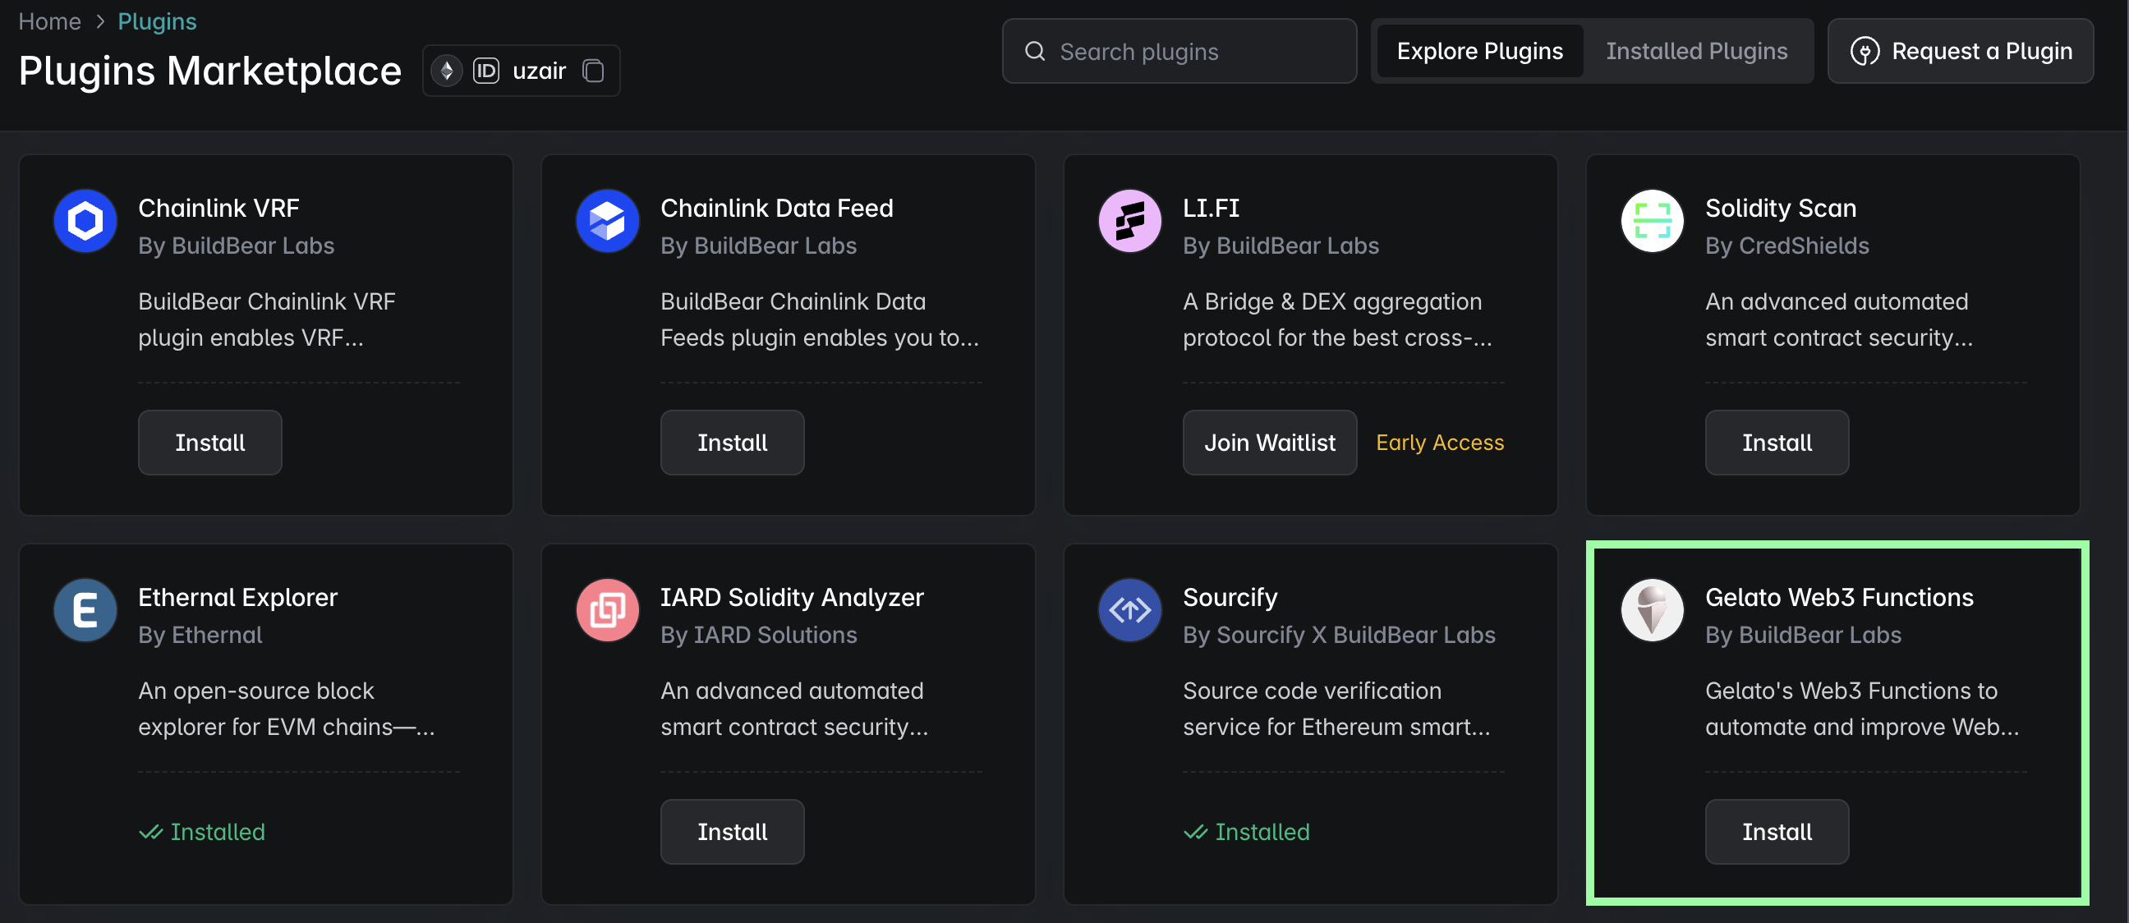Click the ID badge icon next to uzair

coord(486,71)
